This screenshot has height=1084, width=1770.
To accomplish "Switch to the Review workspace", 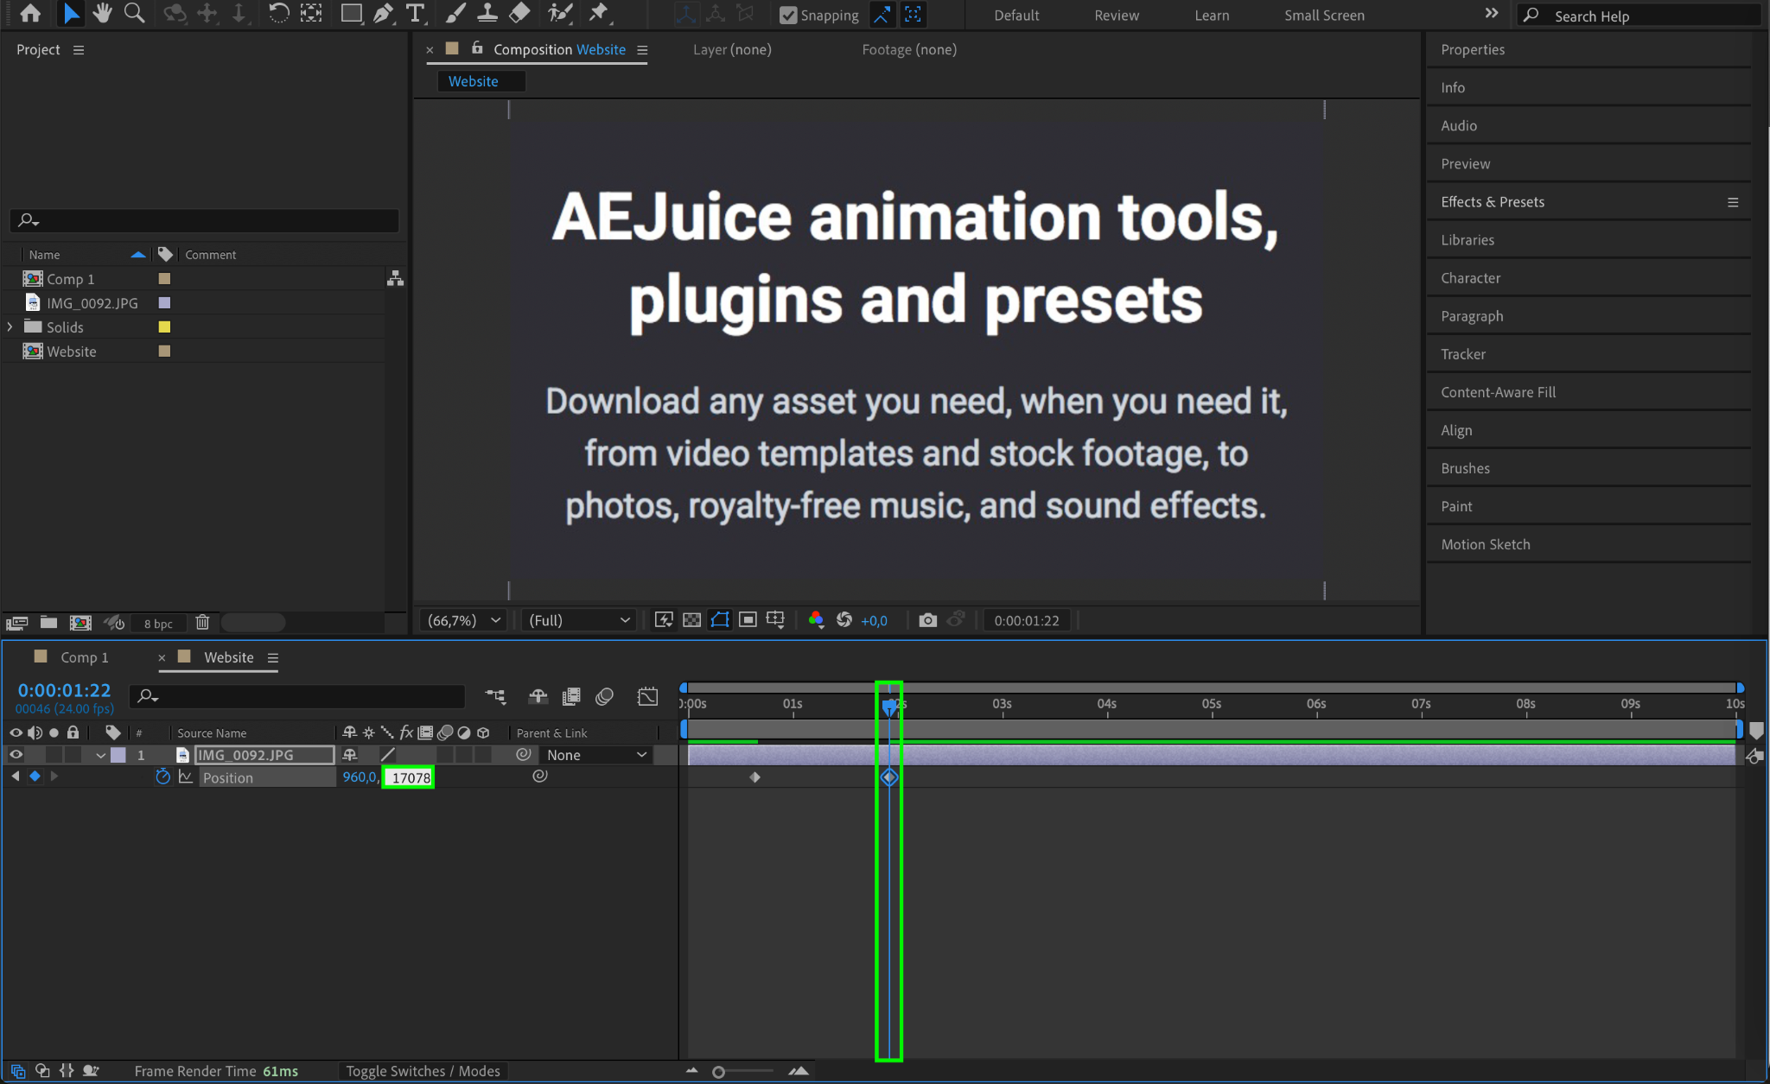I will click(x=1116, y=15).
